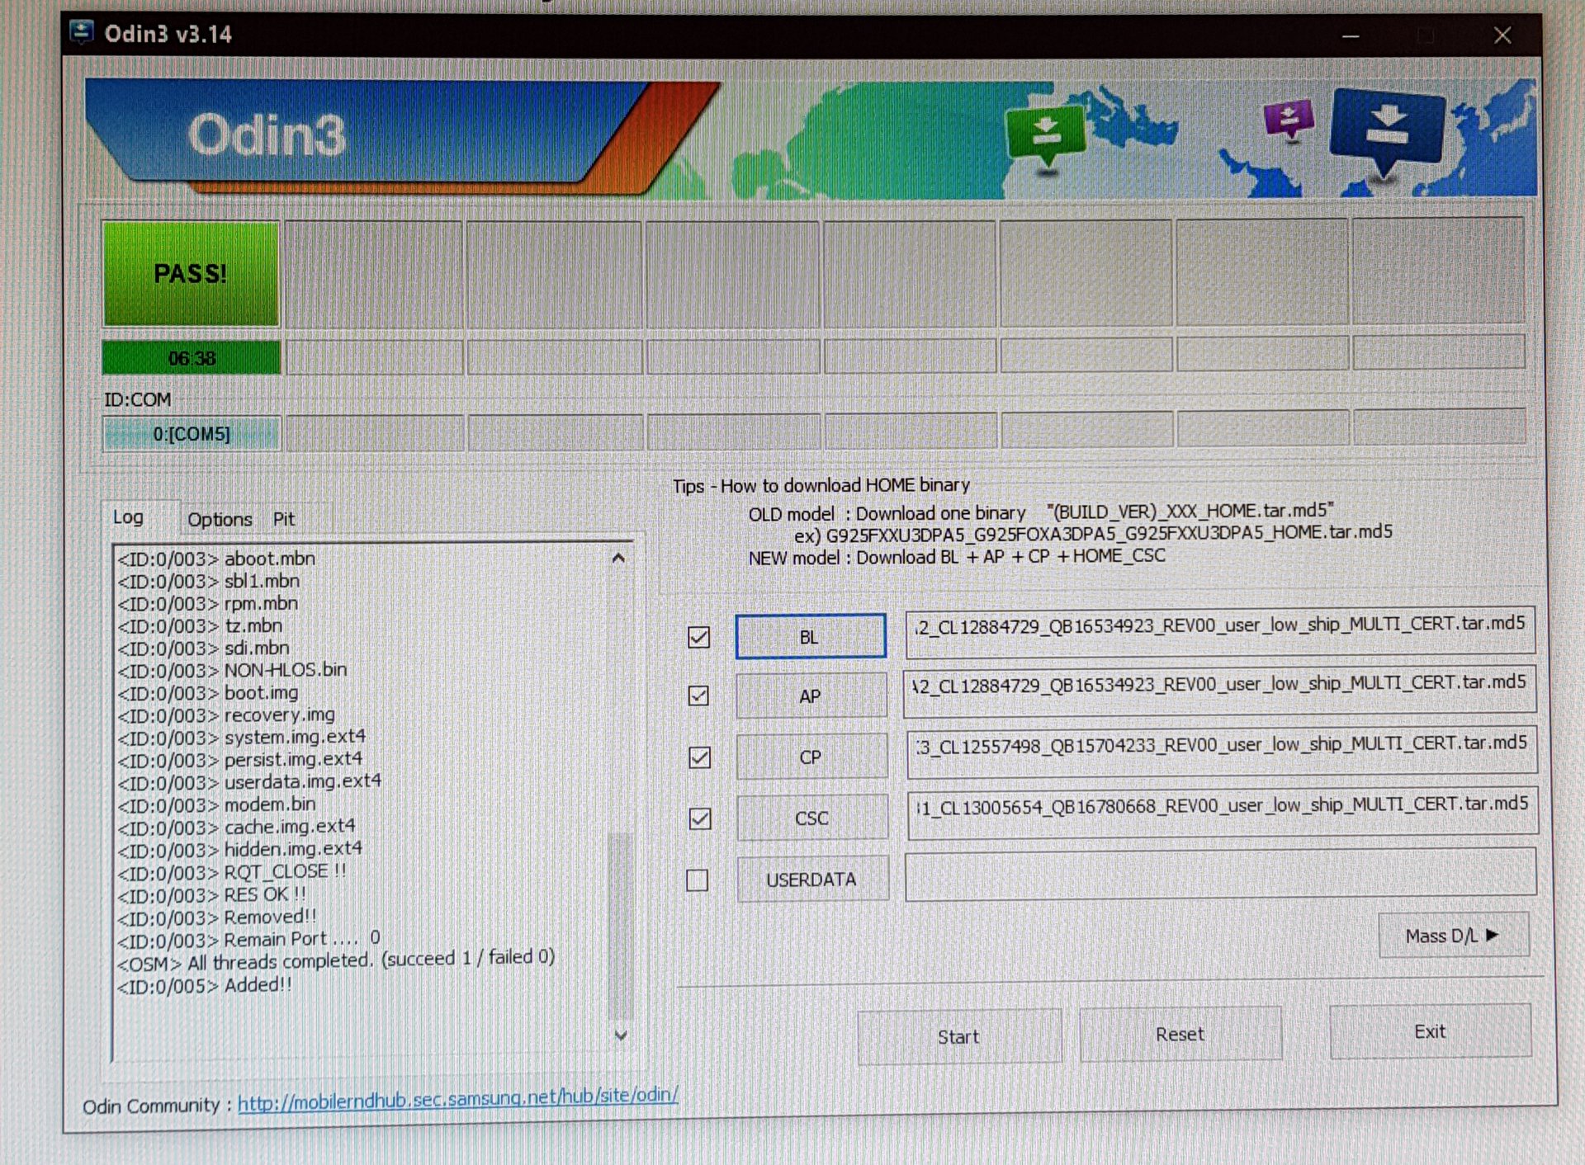Select log line 'userdata.img.ext4'
Screen dimensions: 1585x1165
point(249,781)
